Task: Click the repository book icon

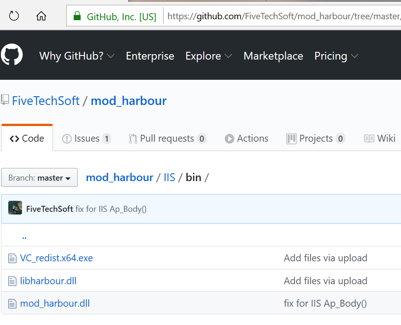Action: (x=5, y=99)
